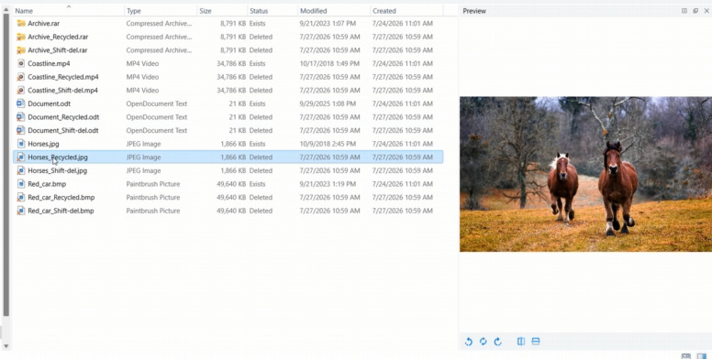This screenshot has width=712, height=359.
Task: Click the scroll-up arrow of left scrollbar
Action: (6, 9)
